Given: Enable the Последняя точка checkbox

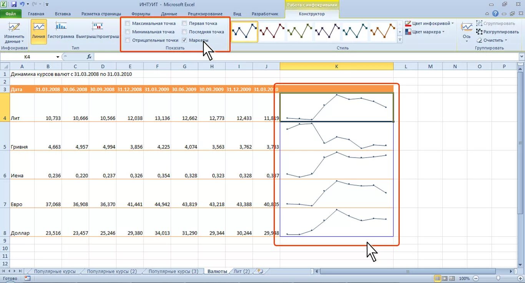Looking at the screenshot, I should tap(184, 32).
